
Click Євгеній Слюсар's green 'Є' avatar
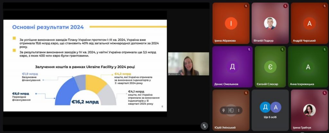pos(270,67)
